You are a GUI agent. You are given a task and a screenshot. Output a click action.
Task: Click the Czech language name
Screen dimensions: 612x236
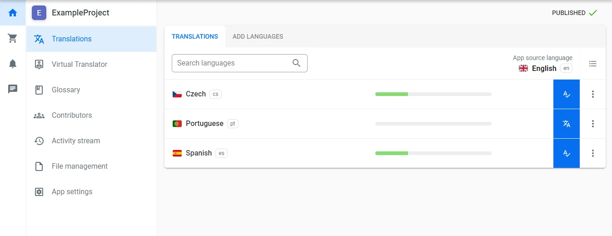[196, 94]
